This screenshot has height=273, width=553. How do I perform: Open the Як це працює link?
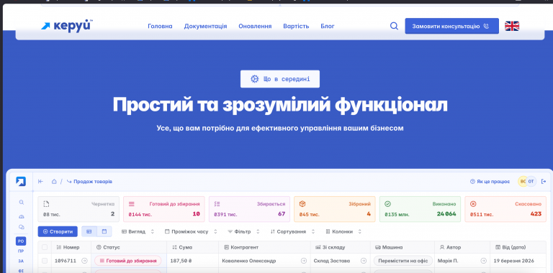pos(490,182)
